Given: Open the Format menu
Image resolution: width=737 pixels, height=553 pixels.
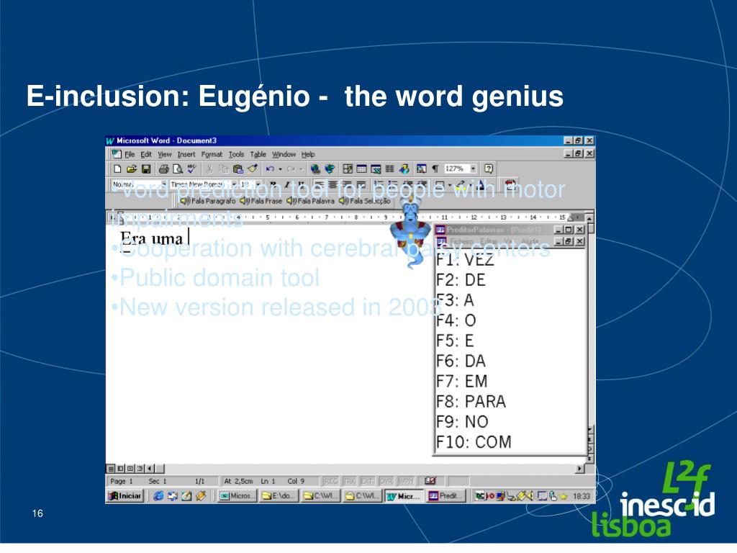Looking at the screenshot, I should pos(212,154).
